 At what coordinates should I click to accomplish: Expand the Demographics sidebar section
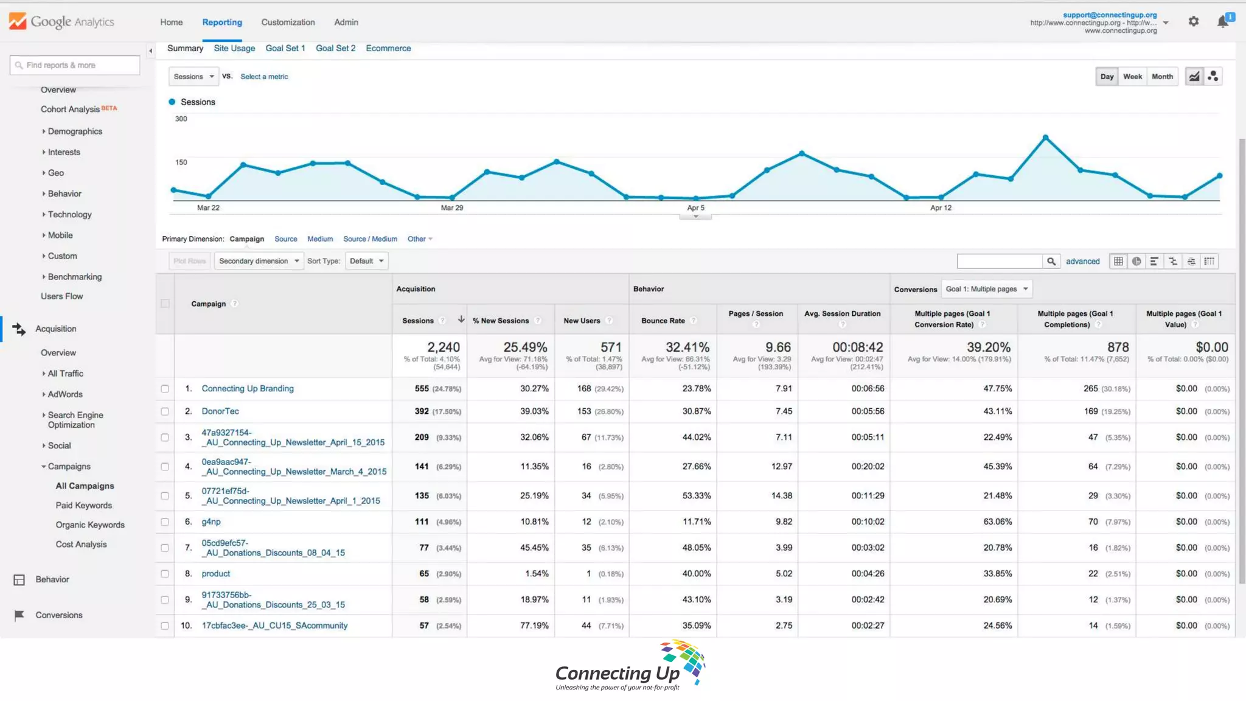click(x=75, y=131)
